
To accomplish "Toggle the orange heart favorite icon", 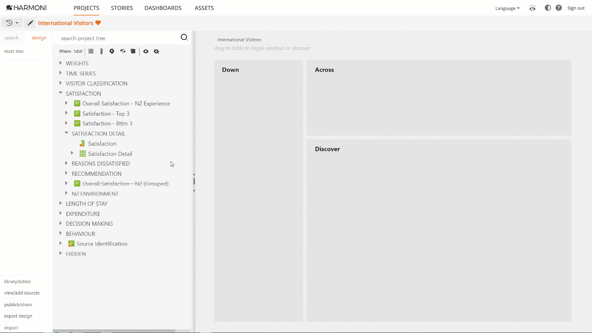I will point(98,23).
